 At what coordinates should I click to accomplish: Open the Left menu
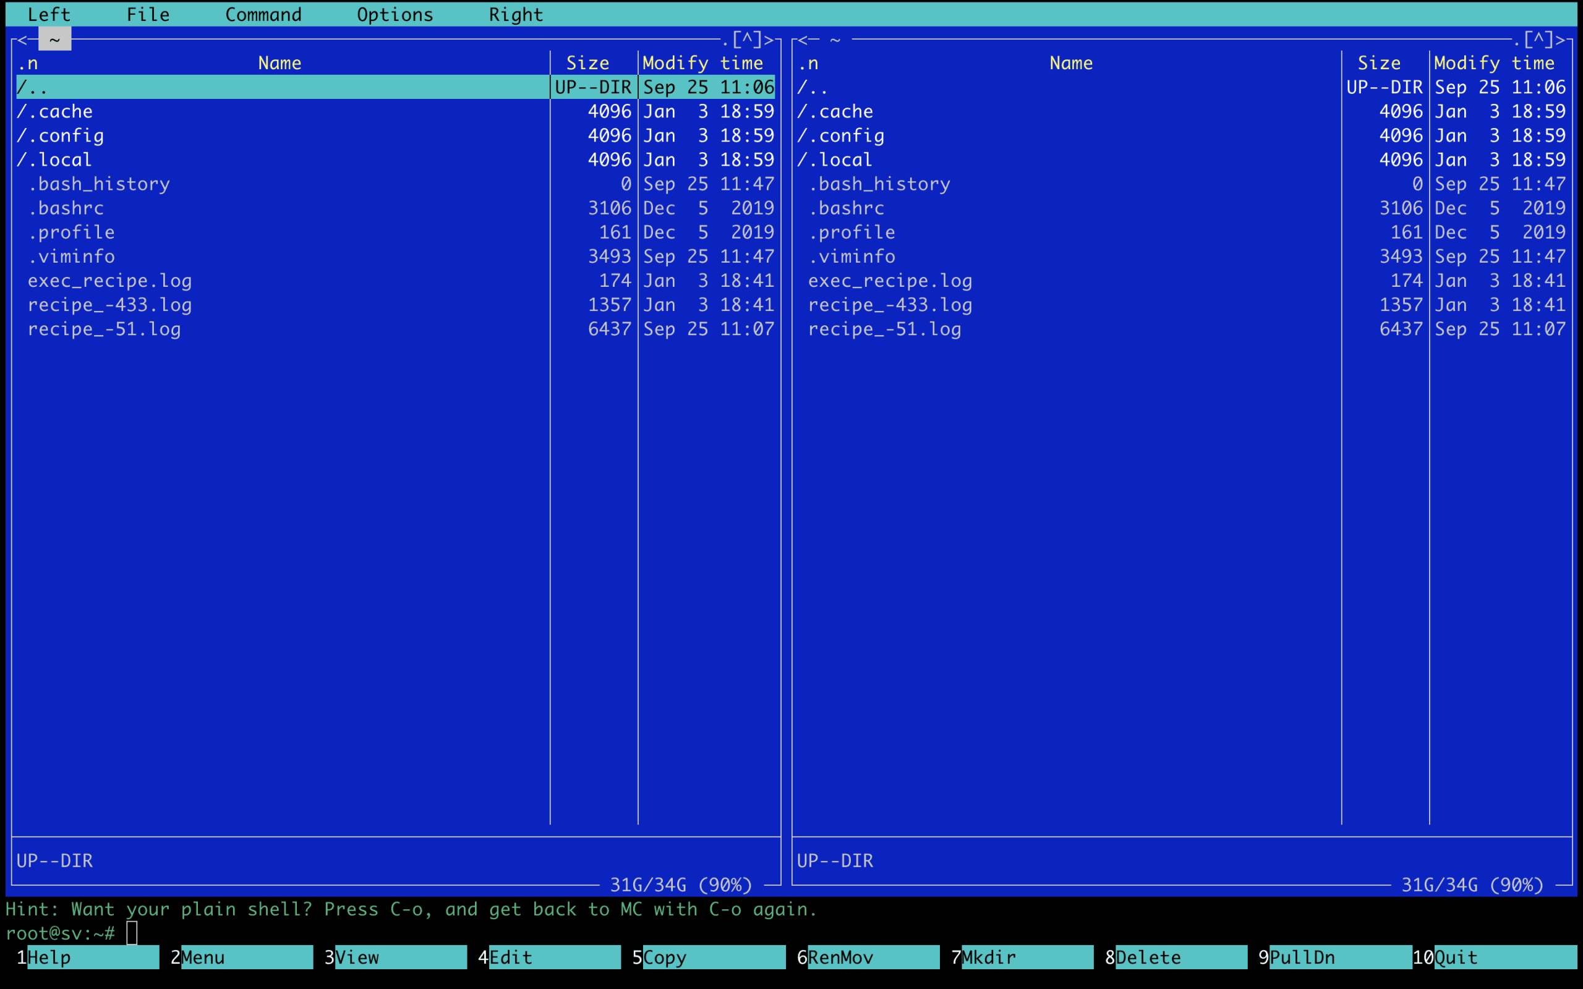pyautogui.click(x=48, y=14)
